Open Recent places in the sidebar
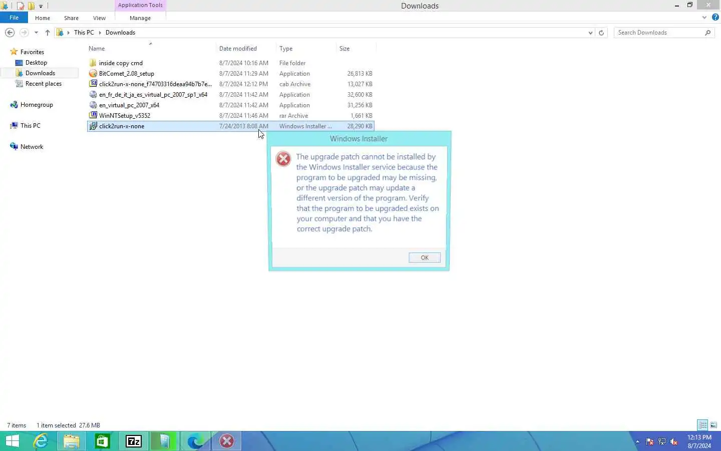 point(44,84)
